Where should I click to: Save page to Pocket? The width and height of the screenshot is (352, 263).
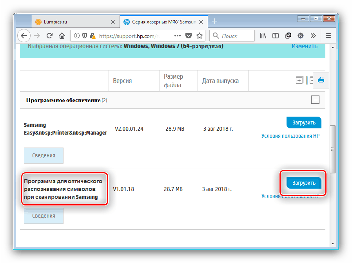pyautogui.click(x=188, y=36)
